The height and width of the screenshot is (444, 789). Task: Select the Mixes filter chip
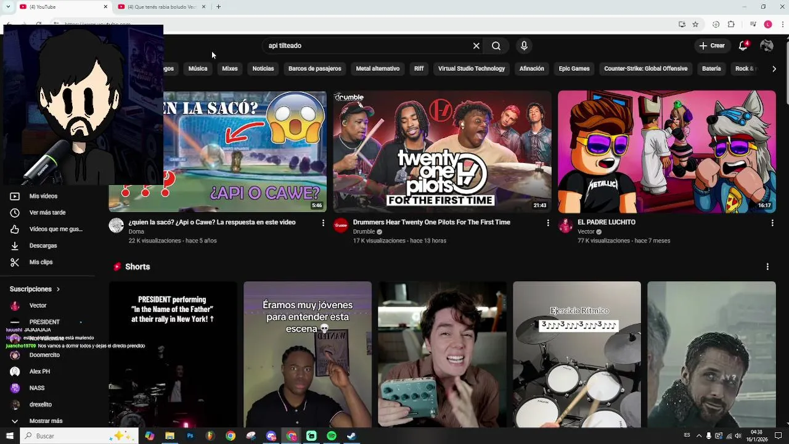(x=230, y=68)
